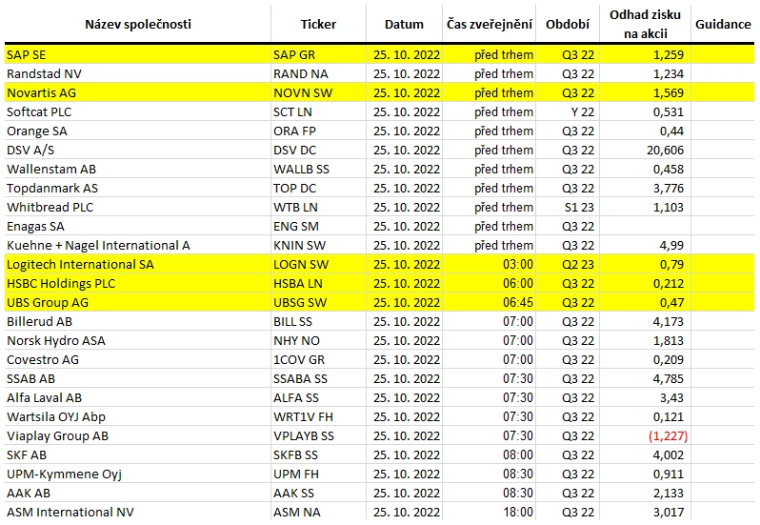Screen dimensions: 760x525
Task: Select the 'WRT1V FH' ticker cell
Action: (318, 417)
